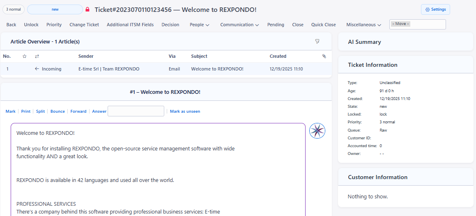Screen dimensions: 476x216
Task: Sort by Subject column header
Action: 199,56
